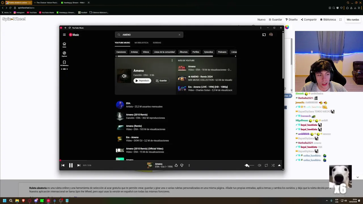Open the YouTube Music account avatar

click(x=271, y=35)
